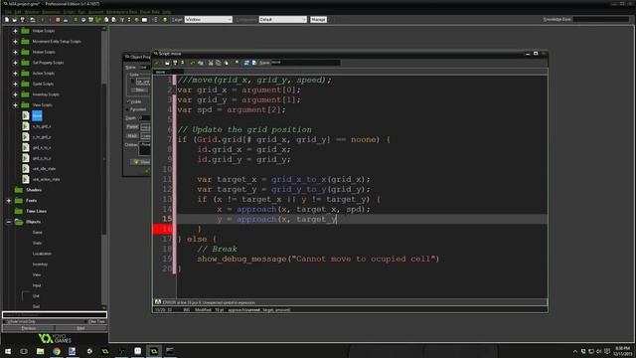Open the Target platform dropdown
The height and width of the screenshot is (358, 636).
coord(209,20)
